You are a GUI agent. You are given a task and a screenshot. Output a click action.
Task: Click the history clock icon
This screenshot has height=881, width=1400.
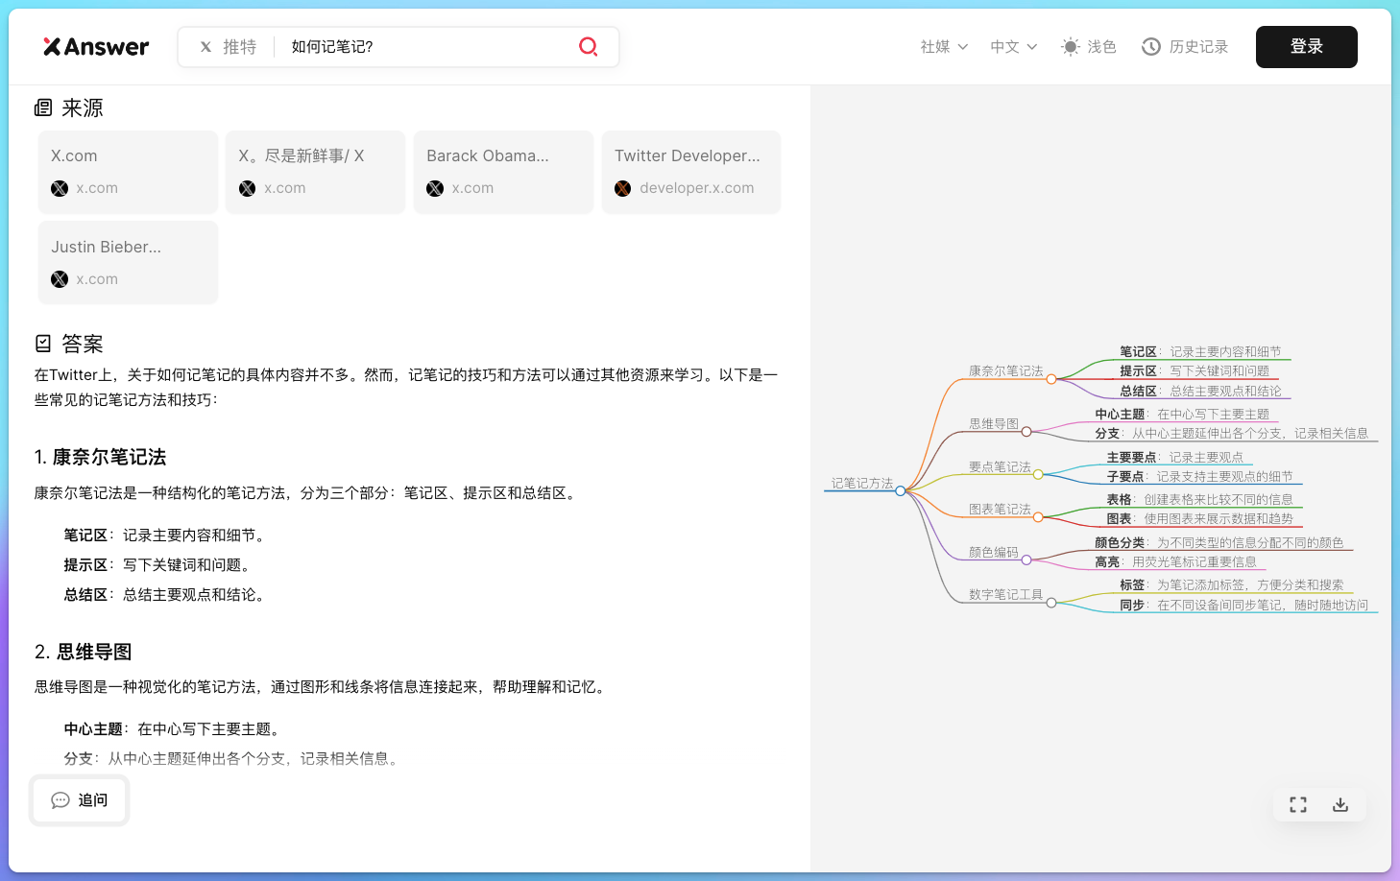pos(1150,47)
